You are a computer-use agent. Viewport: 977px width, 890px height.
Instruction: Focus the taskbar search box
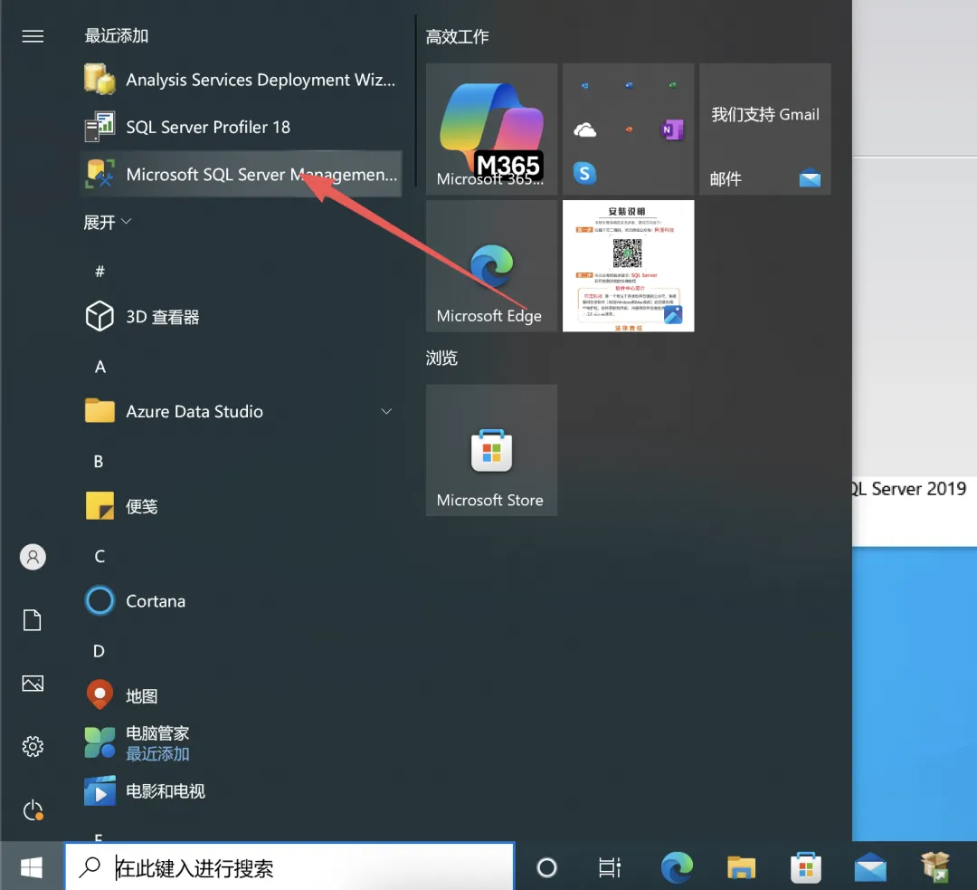click(289, 867)
